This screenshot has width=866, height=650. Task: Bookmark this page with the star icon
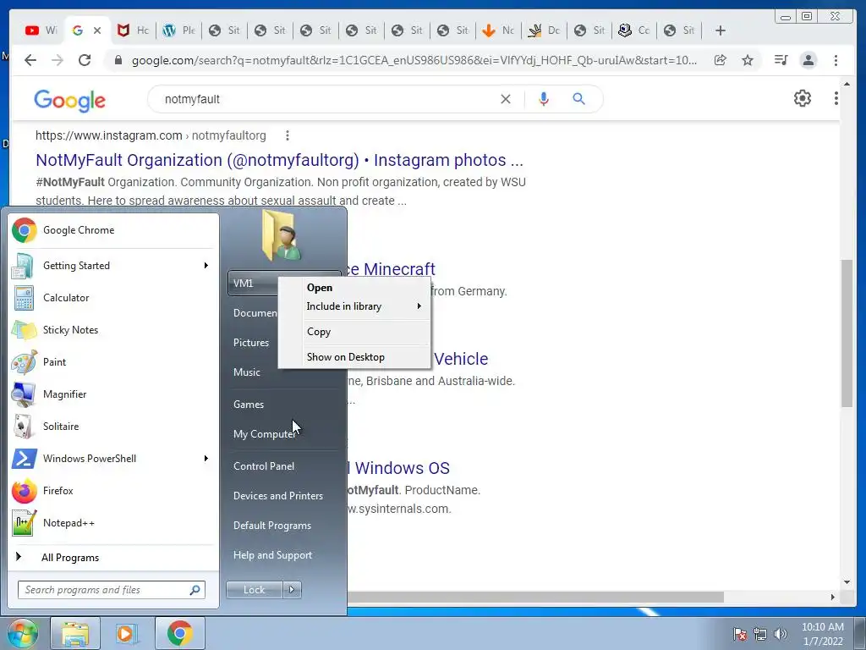[x=748, y=60]
